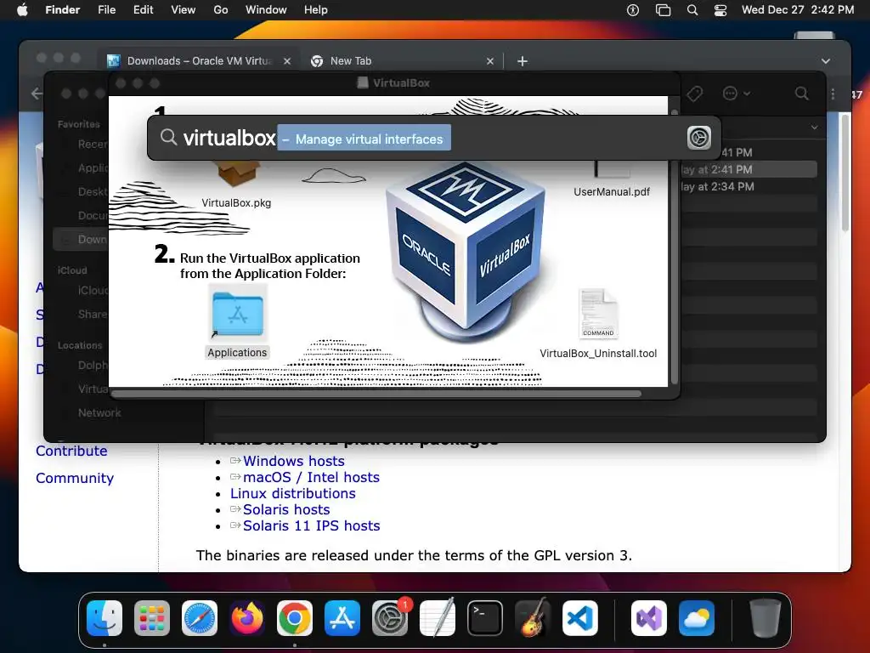Image resolution: width=870 pixels, height=653 pixels.
Task: Open the Solaris 11 IPS hosts link
Action: 311,525
